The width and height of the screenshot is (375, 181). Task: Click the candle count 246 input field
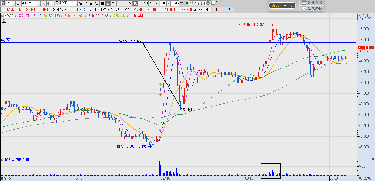pyautogui.click(x=175, y=3)
